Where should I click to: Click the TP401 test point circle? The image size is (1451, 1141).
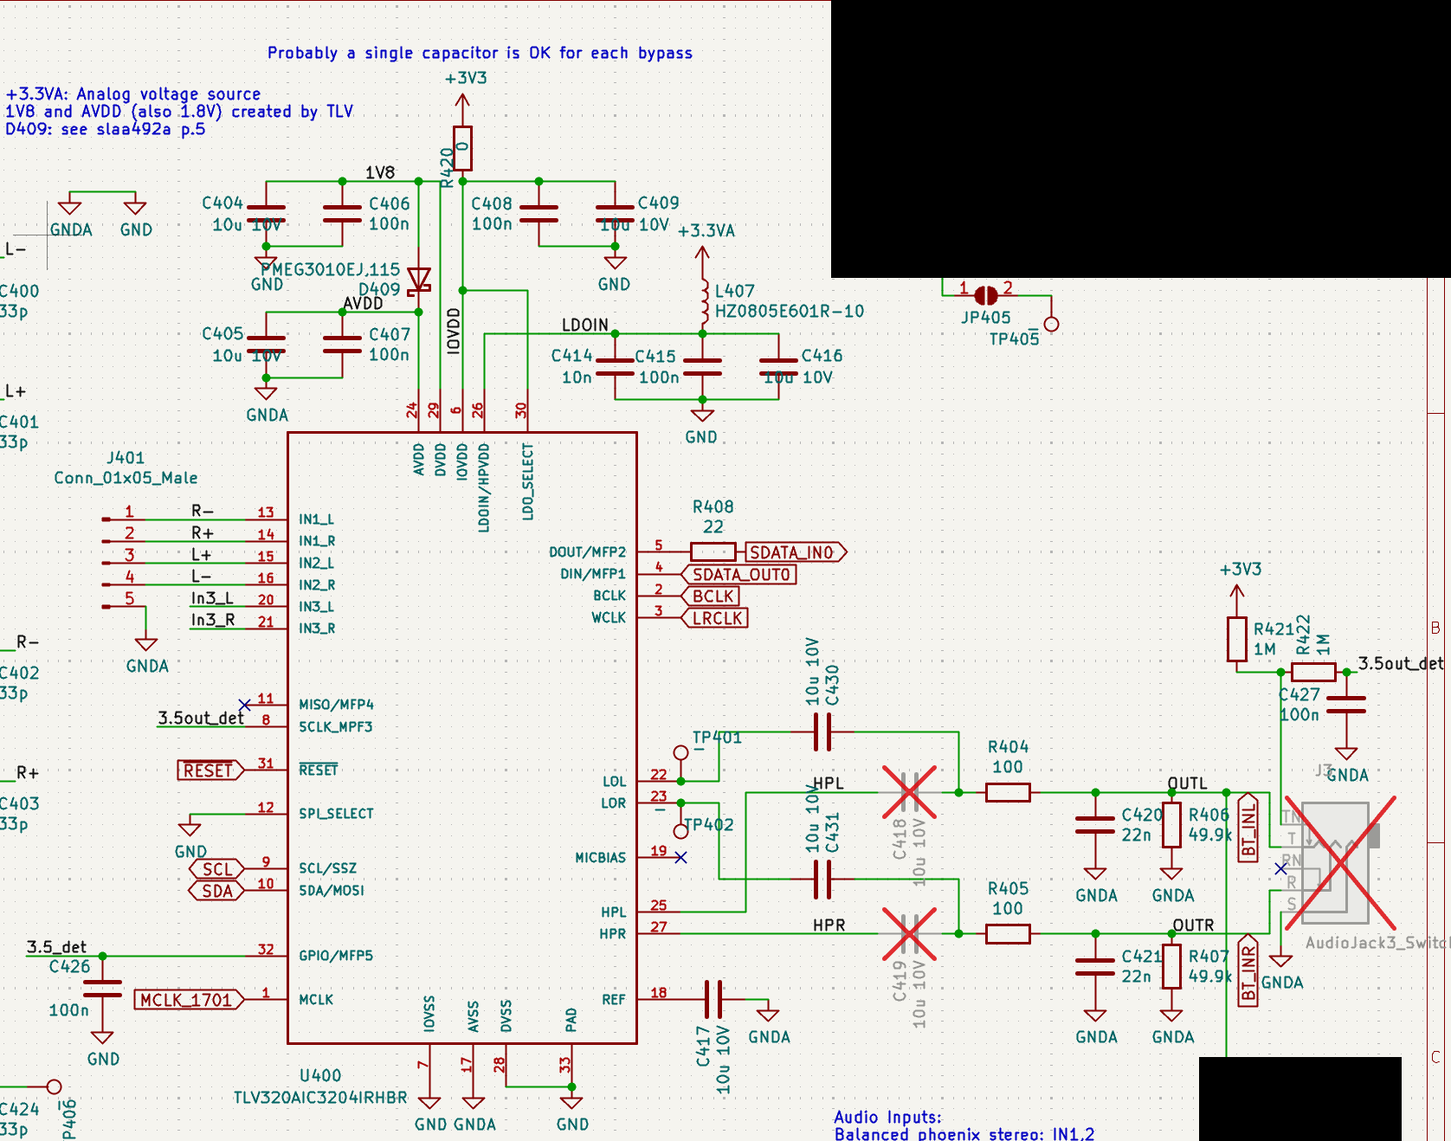pos(680,752)
